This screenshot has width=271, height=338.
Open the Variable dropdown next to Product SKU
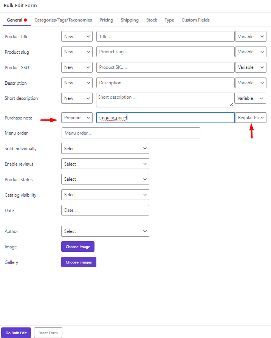coord(251,67)
